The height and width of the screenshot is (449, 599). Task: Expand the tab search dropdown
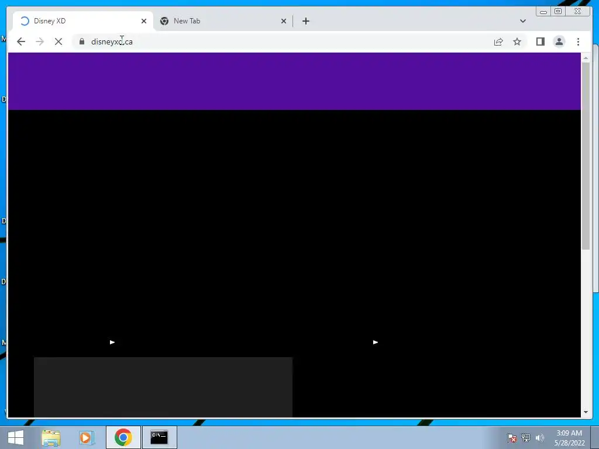click(522, 21)
